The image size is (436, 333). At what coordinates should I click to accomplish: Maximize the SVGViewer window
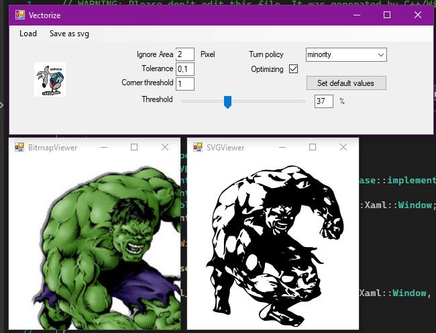[x=313, y=147]
